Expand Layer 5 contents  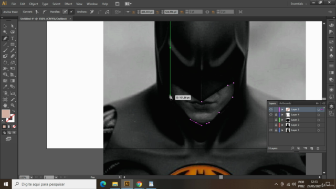pyautogui.click(x=282, y=110)
